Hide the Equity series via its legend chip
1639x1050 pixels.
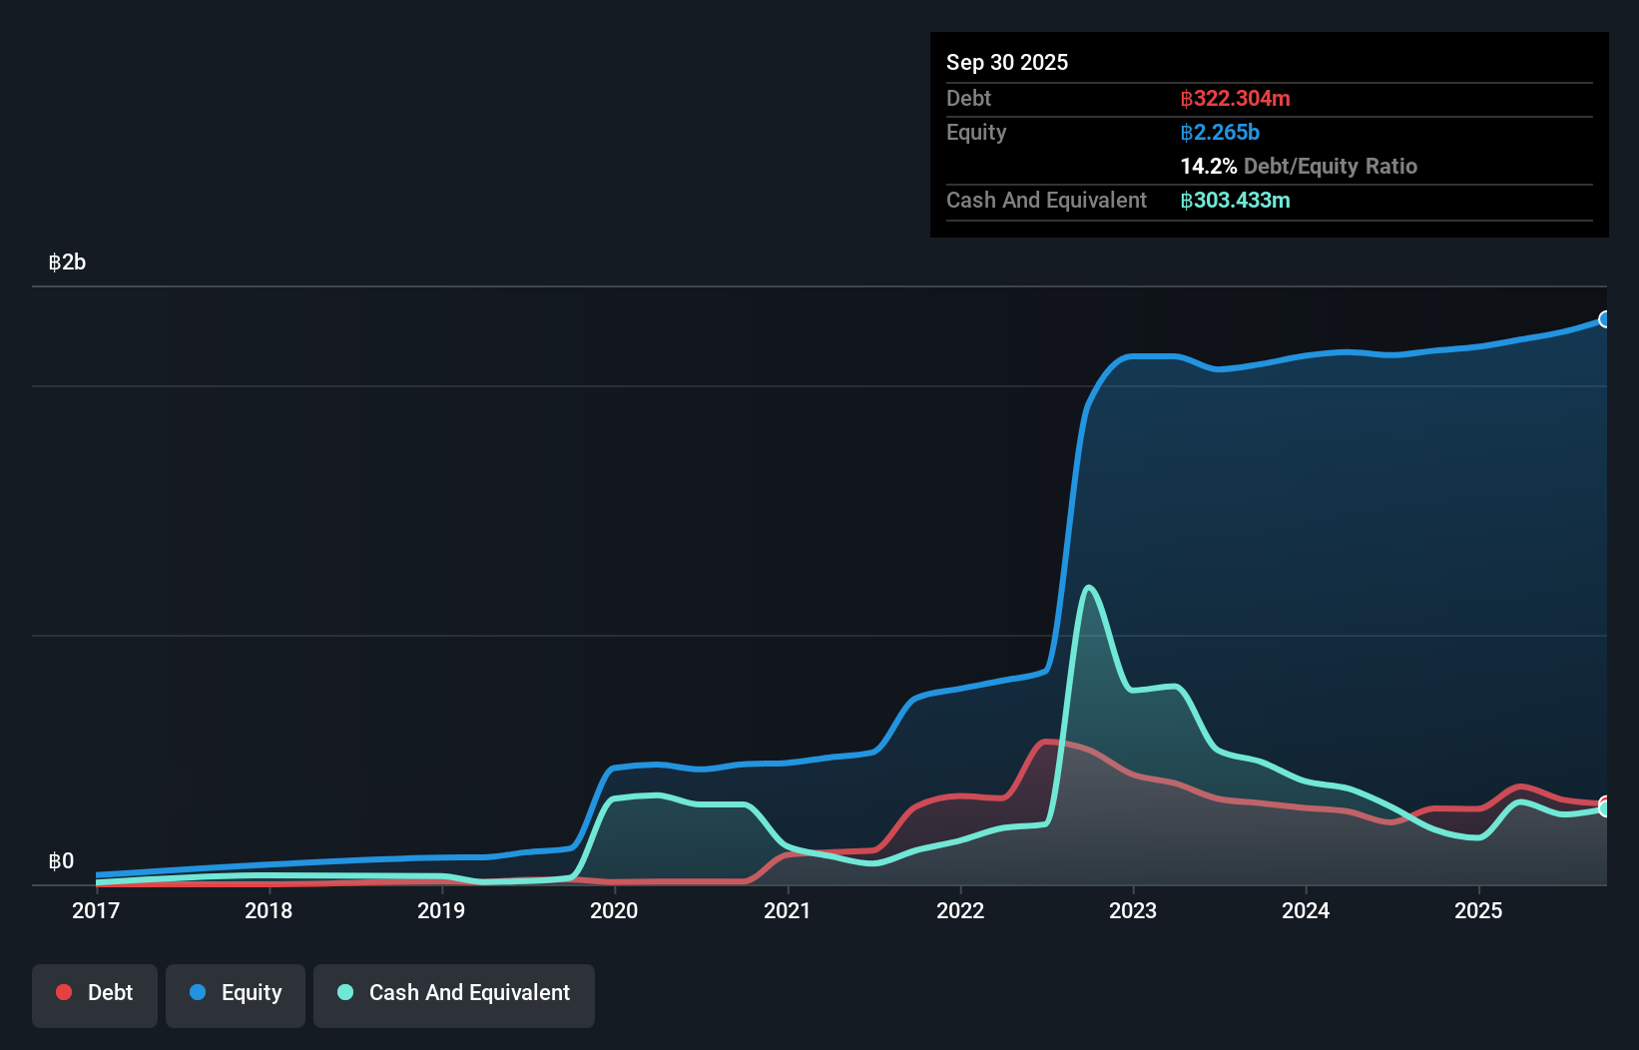coord(235,995)
